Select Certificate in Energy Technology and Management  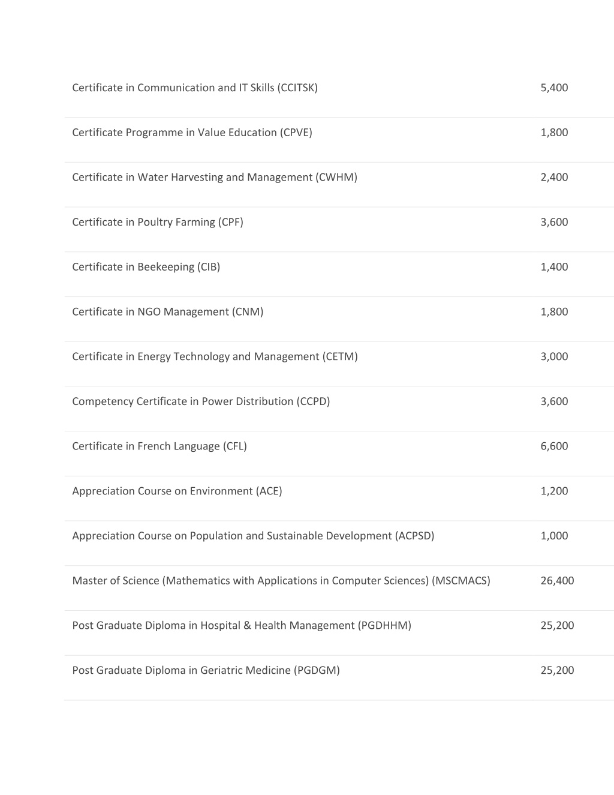click(215, 357)
